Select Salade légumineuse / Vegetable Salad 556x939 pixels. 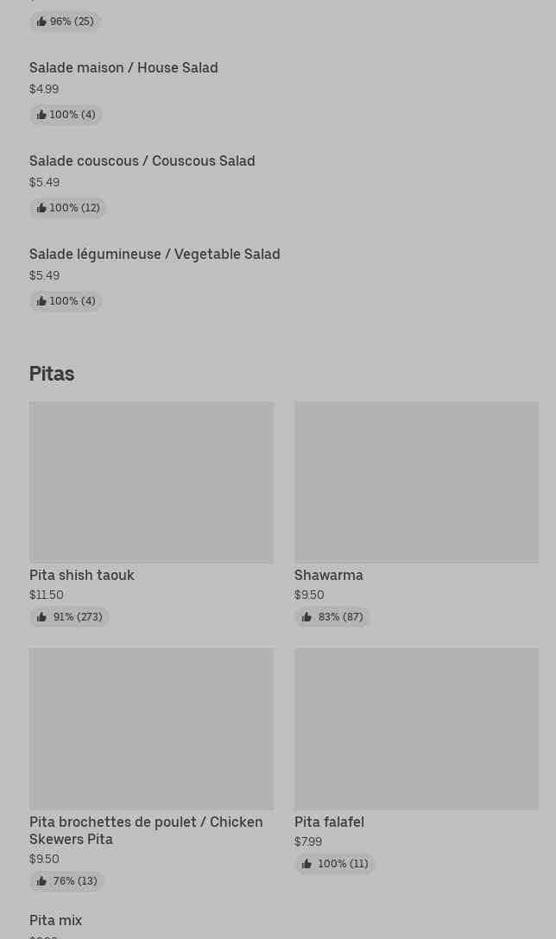pyautogui.click(x=155, y=255)
